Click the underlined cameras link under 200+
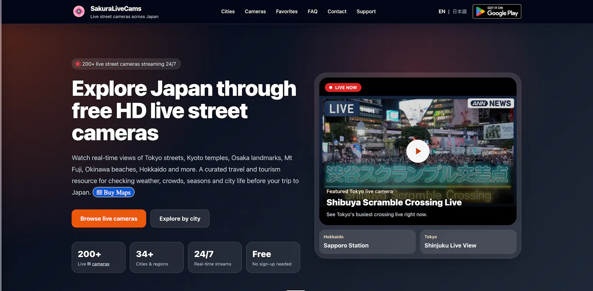The height and width of the screenshot is (291, 593). click(100, 264)
